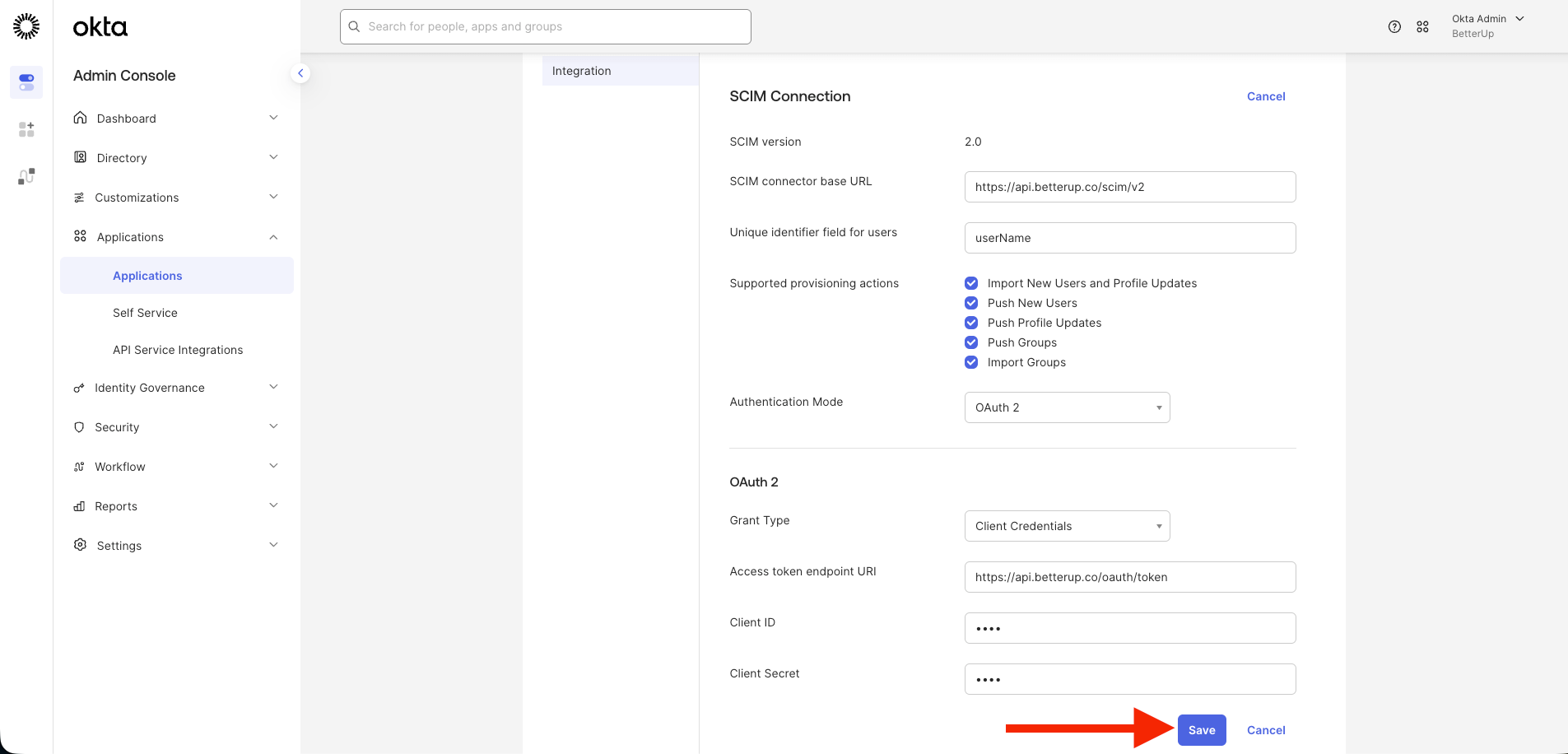The width and height of the screenshot is (1568, 754).
Task: Click the Save button
Action: pyautogui.click(x=1202, y=730)
